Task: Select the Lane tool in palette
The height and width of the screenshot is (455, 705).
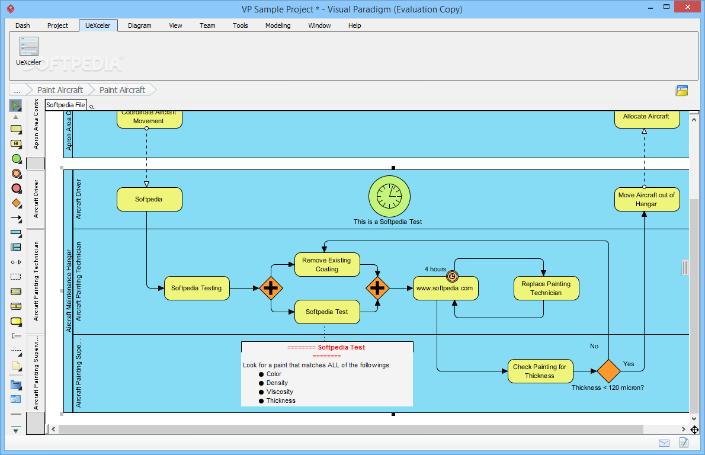Action: coord(16,247)
